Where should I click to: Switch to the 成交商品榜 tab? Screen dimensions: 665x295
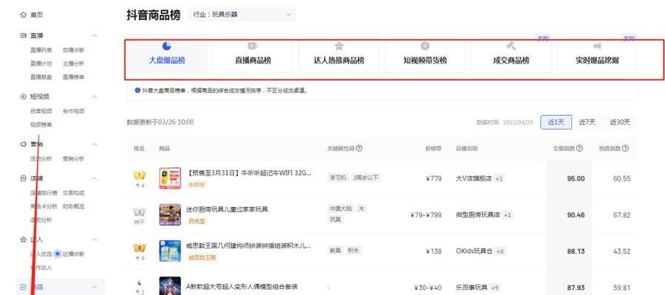(x=511, y=53)
